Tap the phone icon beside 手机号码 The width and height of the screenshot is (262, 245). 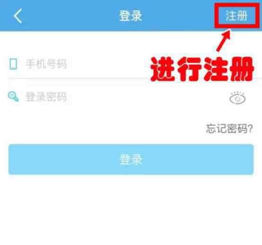click(13, 64)
